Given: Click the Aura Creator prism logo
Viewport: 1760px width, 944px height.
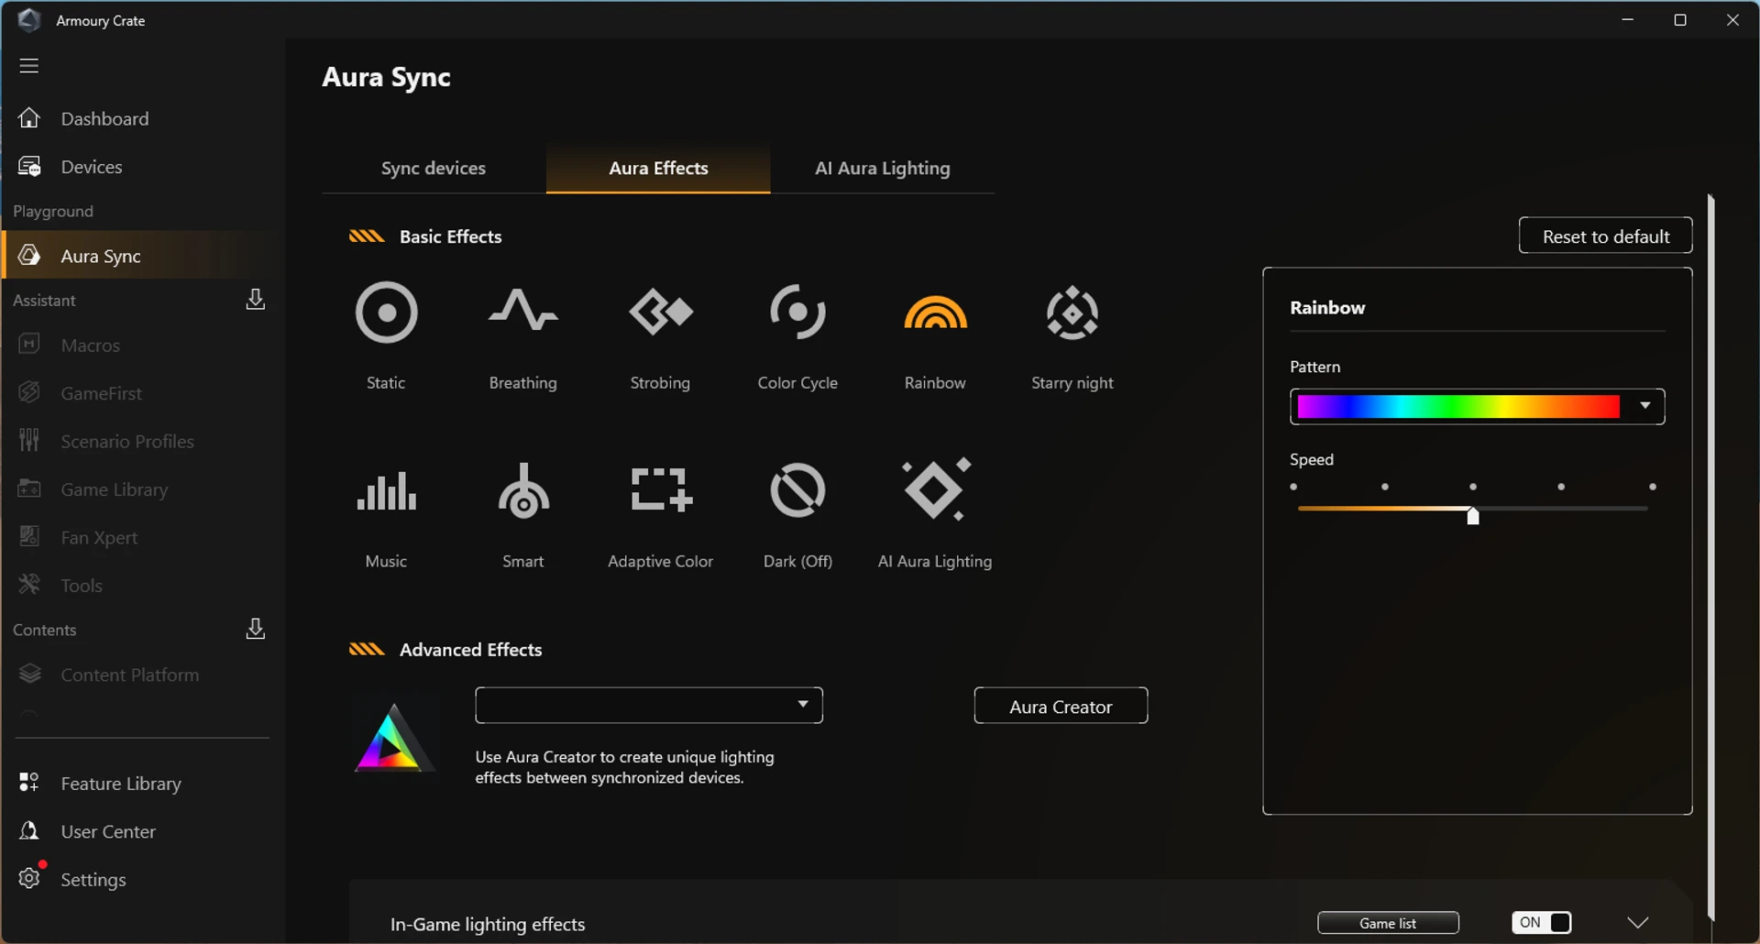Looking at the screenshot, I should 393,738.
